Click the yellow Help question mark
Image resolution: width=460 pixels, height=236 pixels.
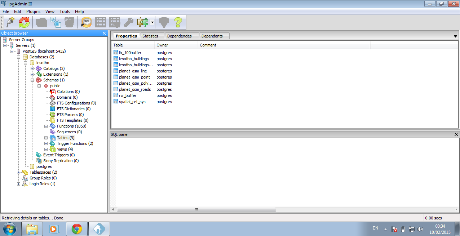click(x=178, y=22)
